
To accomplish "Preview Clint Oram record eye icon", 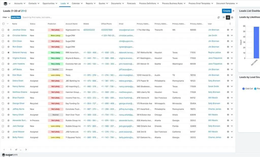I will pos(228,41).
